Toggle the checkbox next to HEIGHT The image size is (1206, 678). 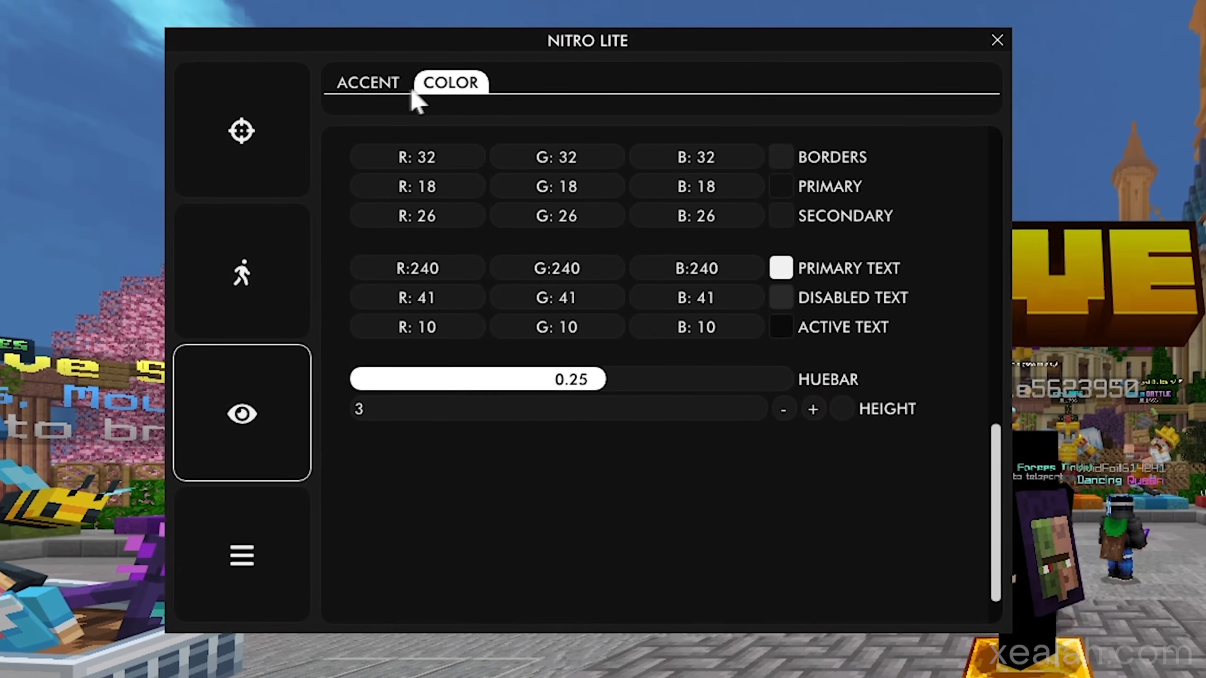[841, 409]
